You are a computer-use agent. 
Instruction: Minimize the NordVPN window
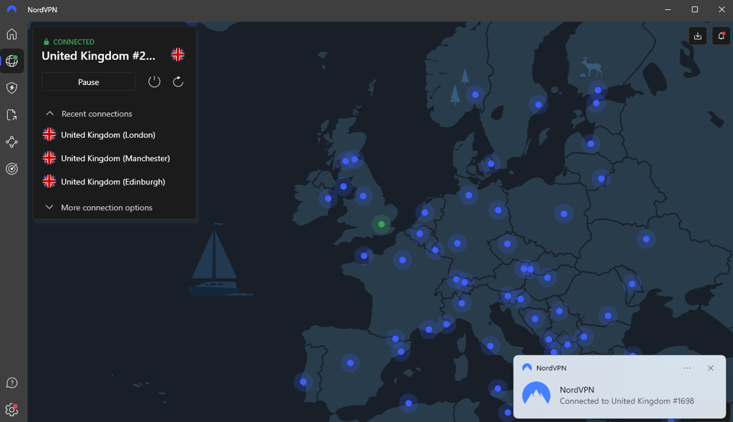[x=668, y=9]
